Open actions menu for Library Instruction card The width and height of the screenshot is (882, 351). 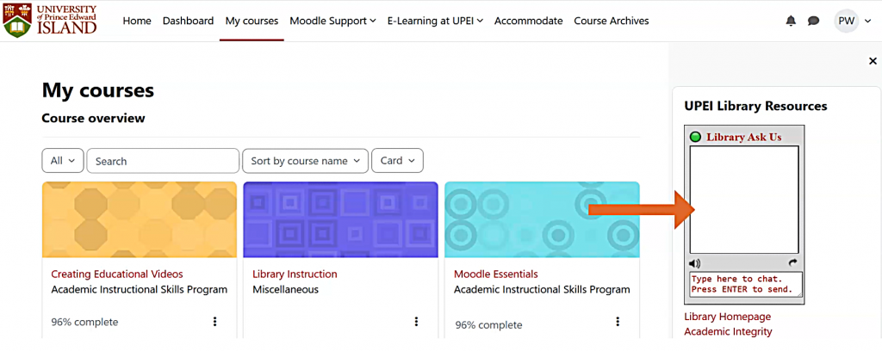pyautogui.click(x=416, y=322)
